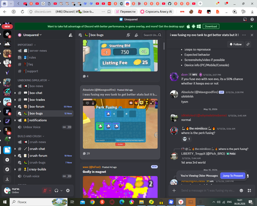257x206 pixels.
Task: Open browser downloads arrow icon
Action: coord(252,12)
